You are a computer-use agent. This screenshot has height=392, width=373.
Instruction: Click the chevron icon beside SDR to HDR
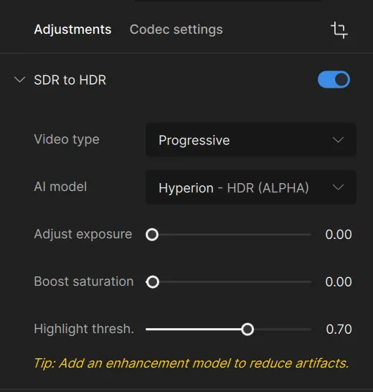(20, 80)
